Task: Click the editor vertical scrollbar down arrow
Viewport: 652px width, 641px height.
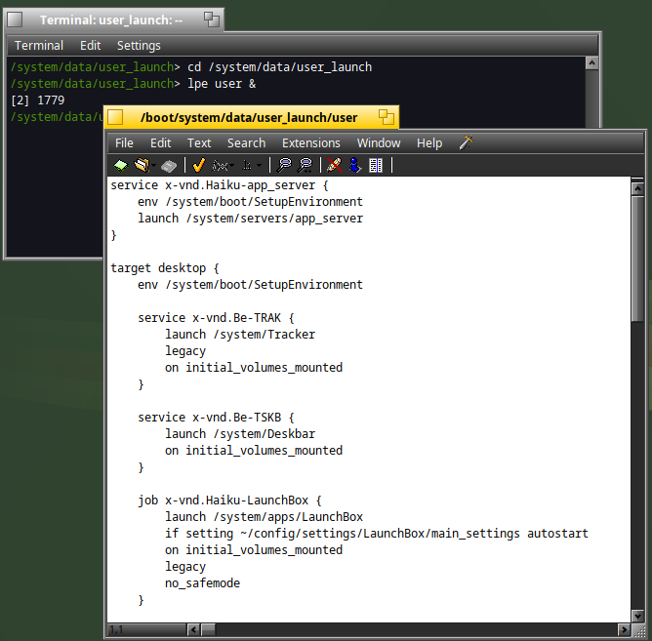Action: pos(637,616)
